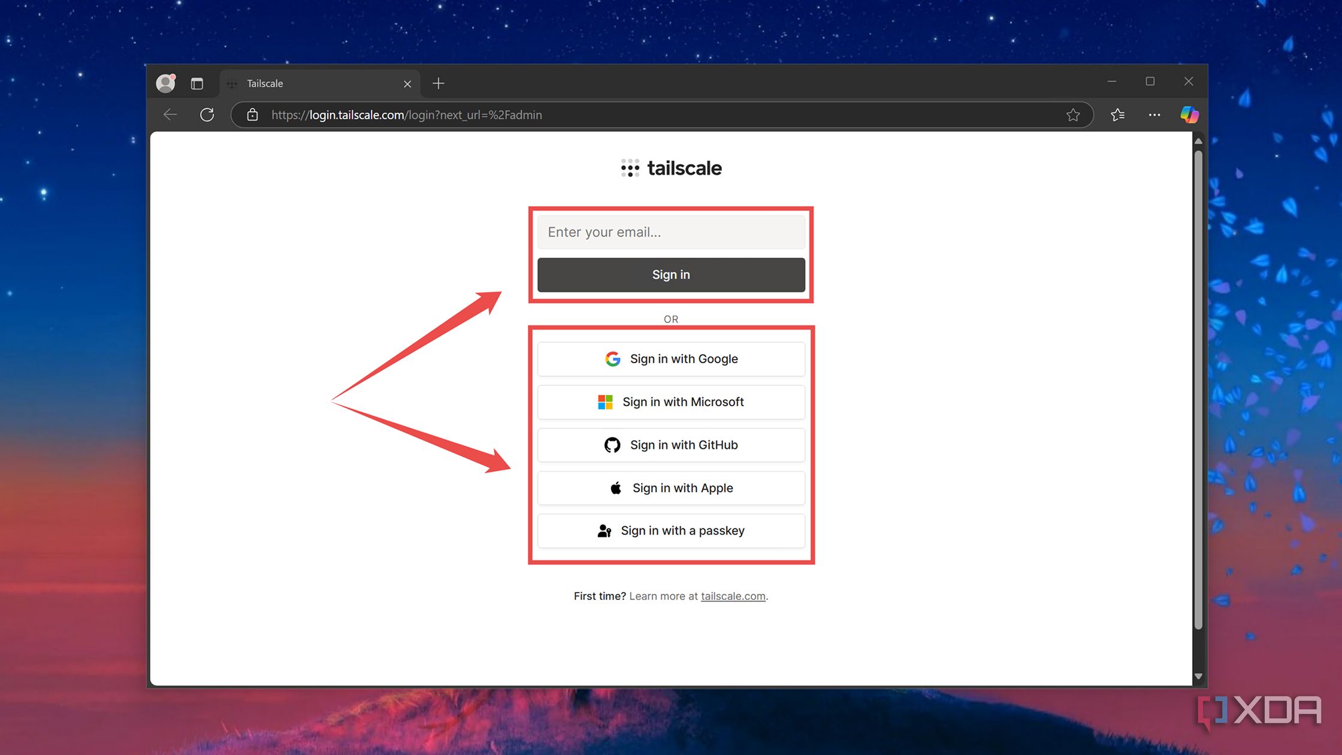Click the browser profile avatar

click(165, 83)
